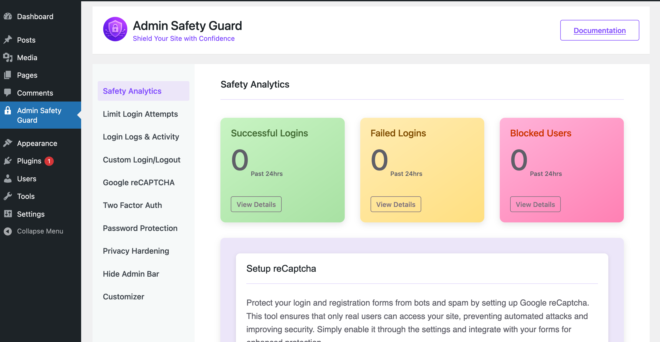Open the Appearance menu
The height and width of the screenshot is (342, 660).
tap(41, 143)
